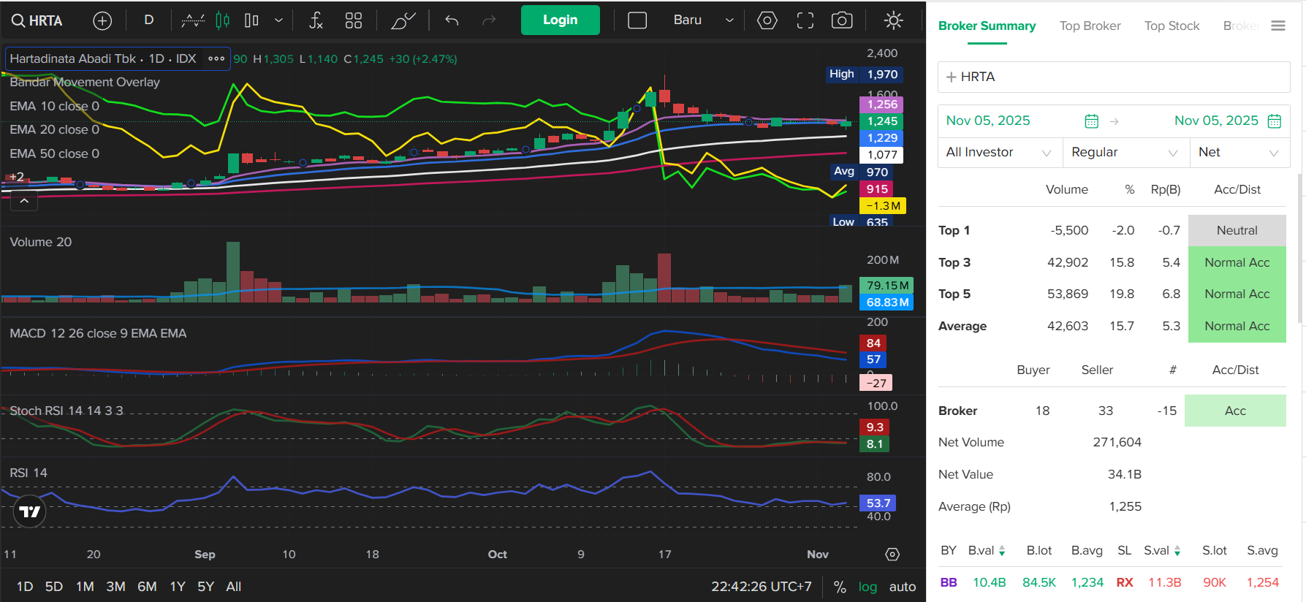
Task: Take a chart snapshot with camera icon
Action: click(842, 20)
